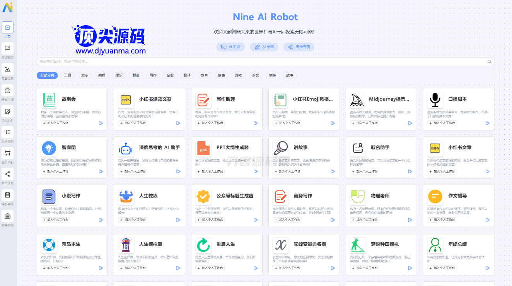Select the 全部分类 category tab

(x=47, y=75)
